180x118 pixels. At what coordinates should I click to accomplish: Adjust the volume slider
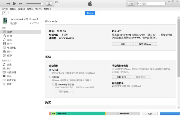pos(35,4)
